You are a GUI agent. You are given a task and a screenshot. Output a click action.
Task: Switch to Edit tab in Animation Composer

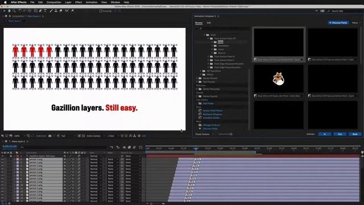click(x=209, y=23)
